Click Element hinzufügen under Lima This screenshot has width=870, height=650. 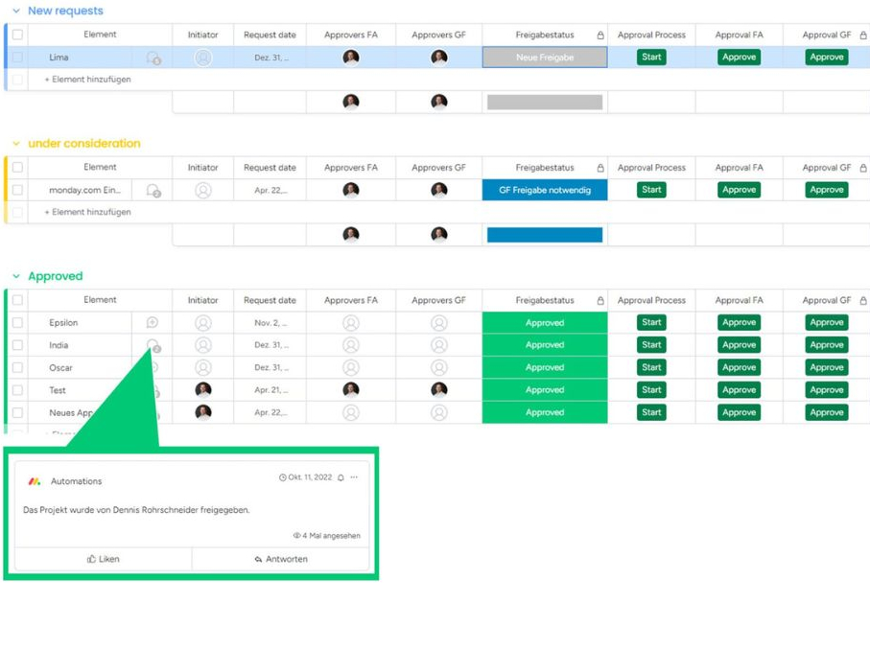click(x=87, y=79)
